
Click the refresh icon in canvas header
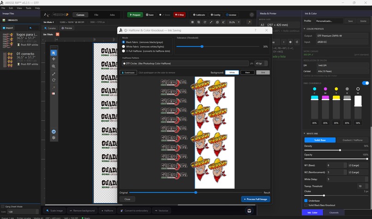pos(205,22)
